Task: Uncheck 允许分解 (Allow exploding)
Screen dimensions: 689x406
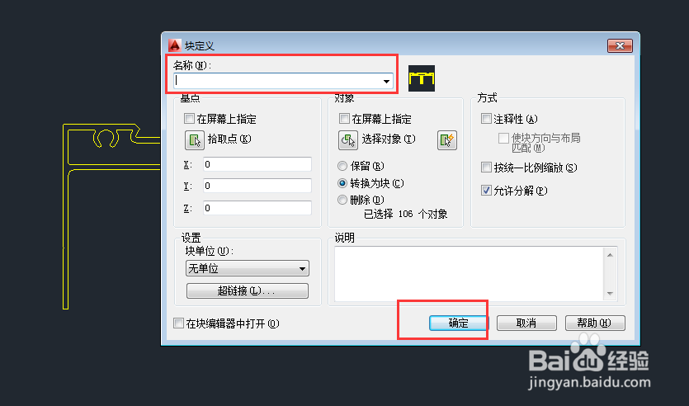Action: (486, 191)
